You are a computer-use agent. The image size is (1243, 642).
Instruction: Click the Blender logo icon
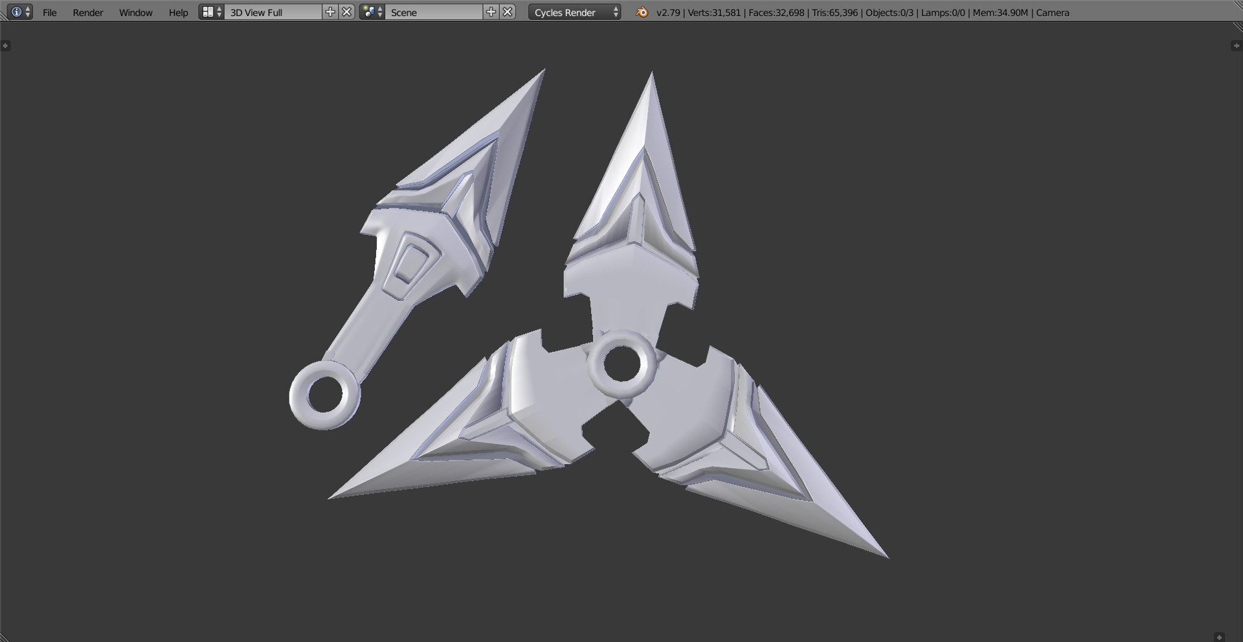(x=642, y=12)
